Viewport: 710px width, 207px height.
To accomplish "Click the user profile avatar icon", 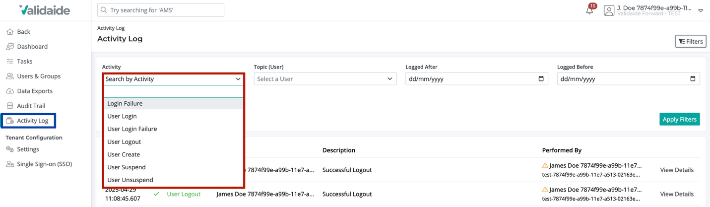I will coord(609,10).
